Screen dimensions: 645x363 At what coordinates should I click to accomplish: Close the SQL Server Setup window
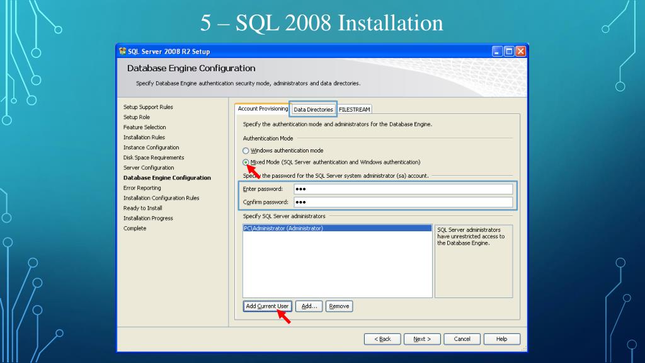pyautogui.click(x=520, y=52)
